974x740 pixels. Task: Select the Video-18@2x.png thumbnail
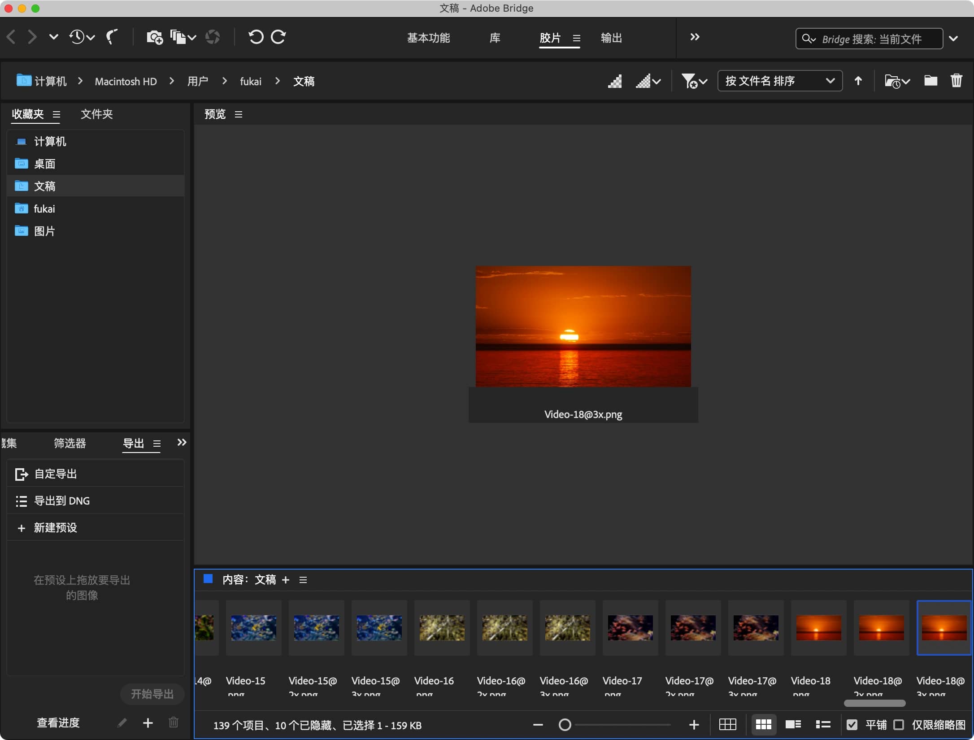pos(882,628)
